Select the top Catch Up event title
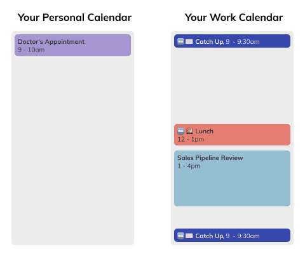This screenshot has width=305, height=254. pos(209,42)
